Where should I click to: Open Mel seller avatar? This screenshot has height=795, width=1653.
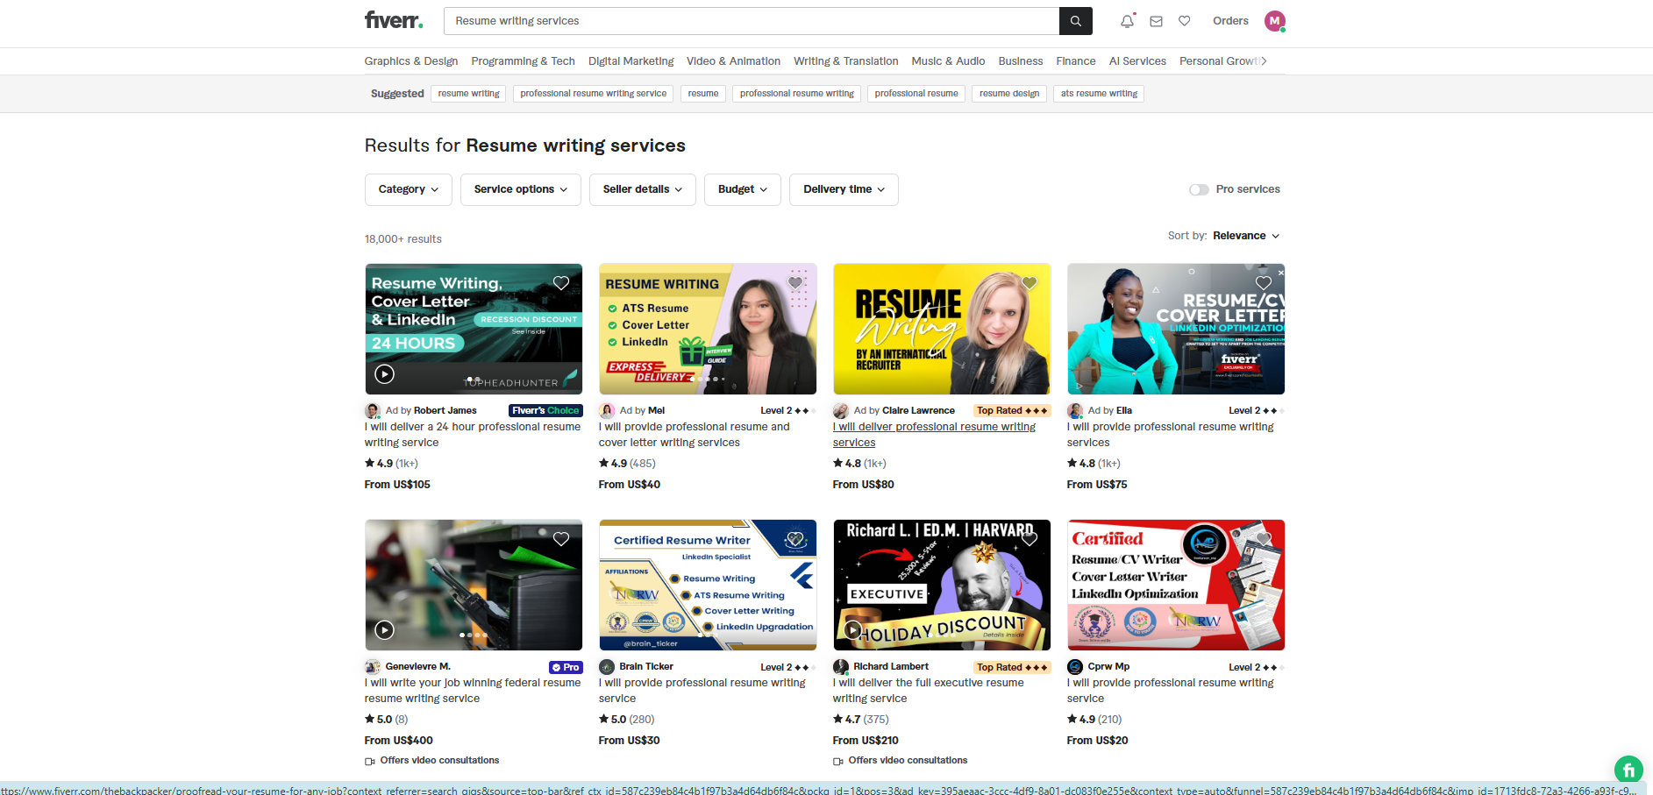click(607, 410)
